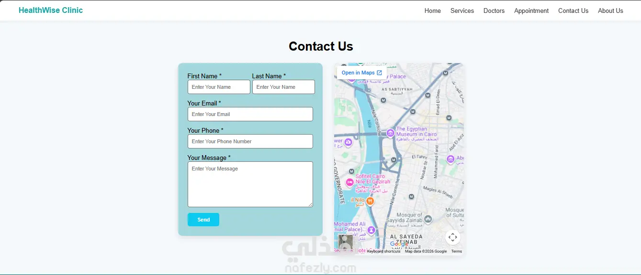Image resolution: width=641 pixels, height=275 pixels.
Task: Select Appointment in the nav bar
Action: [x=531, y=11]
